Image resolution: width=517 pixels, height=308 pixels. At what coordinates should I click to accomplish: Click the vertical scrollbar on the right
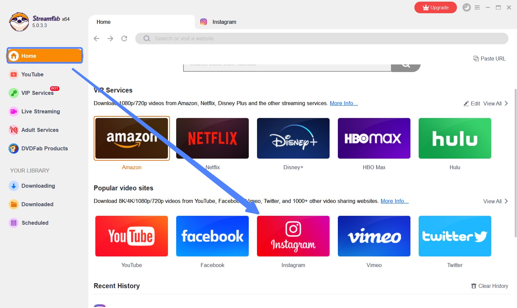click(515, 163)
